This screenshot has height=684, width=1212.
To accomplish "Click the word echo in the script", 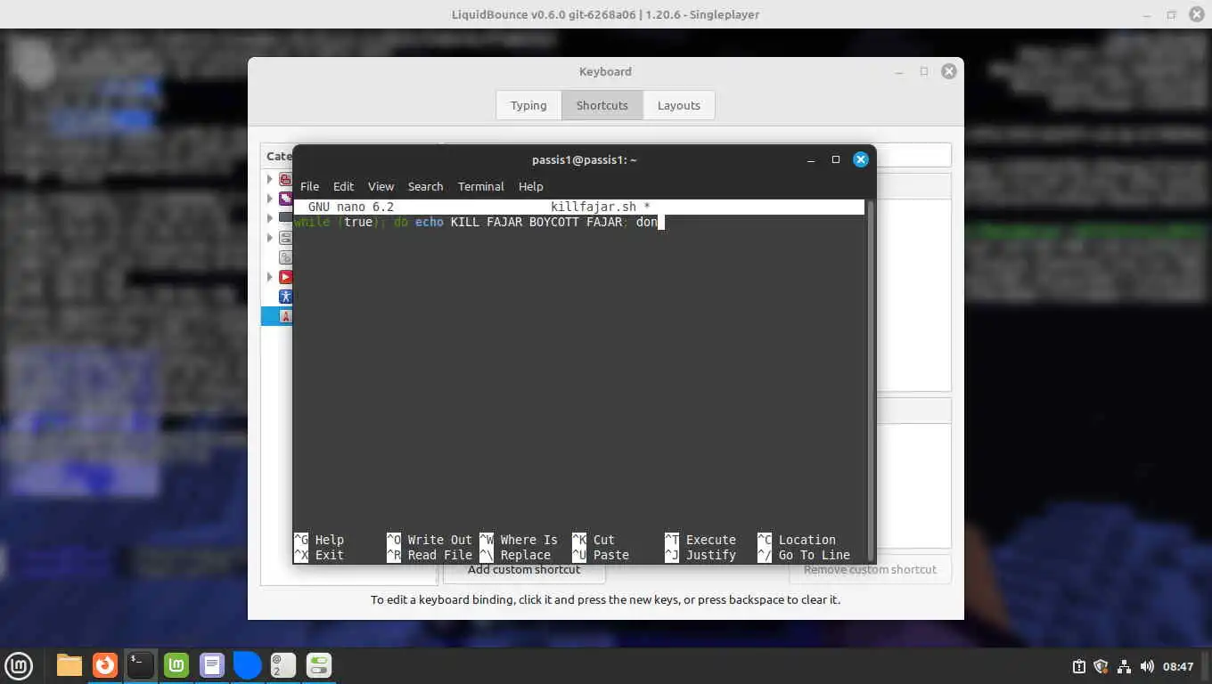I will click(429, 222).
